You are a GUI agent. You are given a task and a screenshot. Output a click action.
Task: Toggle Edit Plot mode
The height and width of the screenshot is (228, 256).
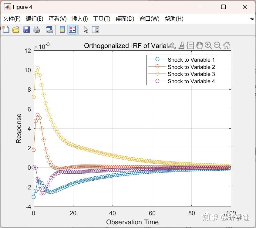click(x=85, y=29)
